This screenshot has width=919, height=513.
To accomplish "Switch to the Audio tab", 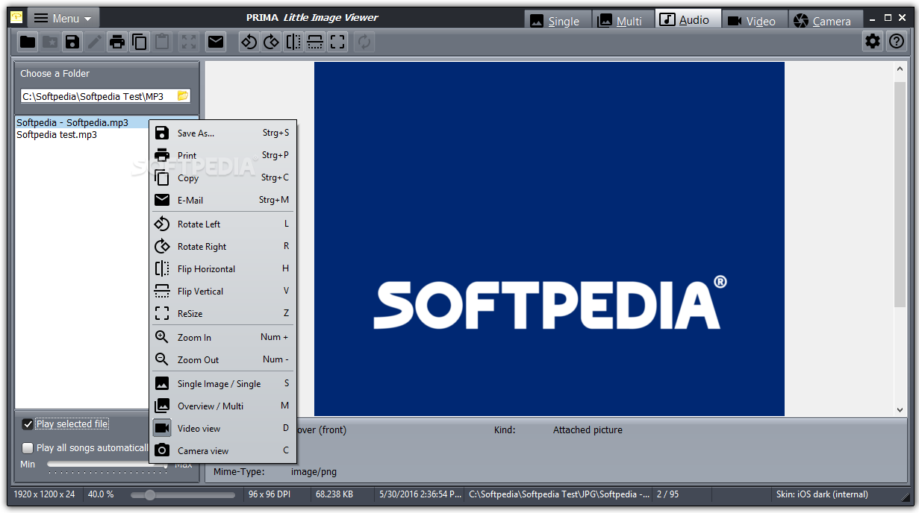I will click(688, 19).
